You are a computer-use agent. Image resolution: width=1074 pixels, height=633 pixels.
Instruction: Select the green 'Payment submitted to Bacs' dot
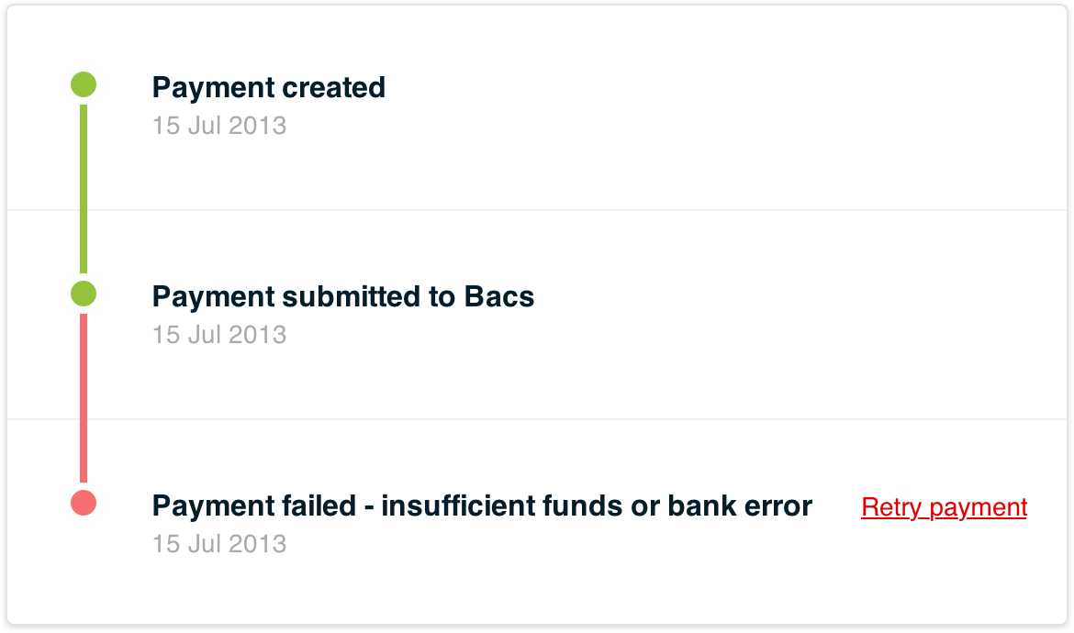pyautogui.click(x=83, y=293)
